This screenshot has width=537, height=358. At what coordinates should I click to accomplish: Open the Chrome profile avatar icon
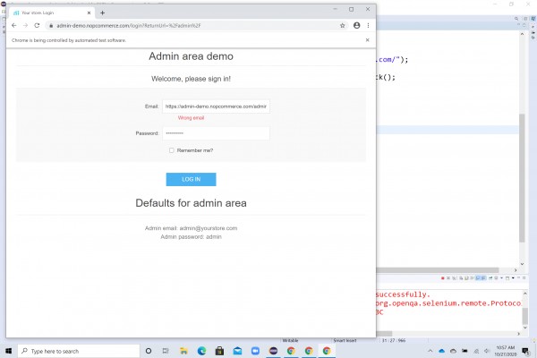(356, 25)
